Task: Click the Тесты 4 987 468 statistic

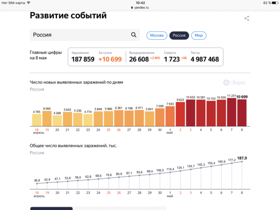Action: click(x=204, y=56)
